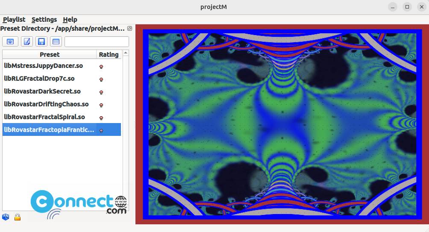Click rating icon for libRLGFractalDrop7c.so
Image resolution: width=429 pixels, height=232 pixels.
click(x=101, y=79)
